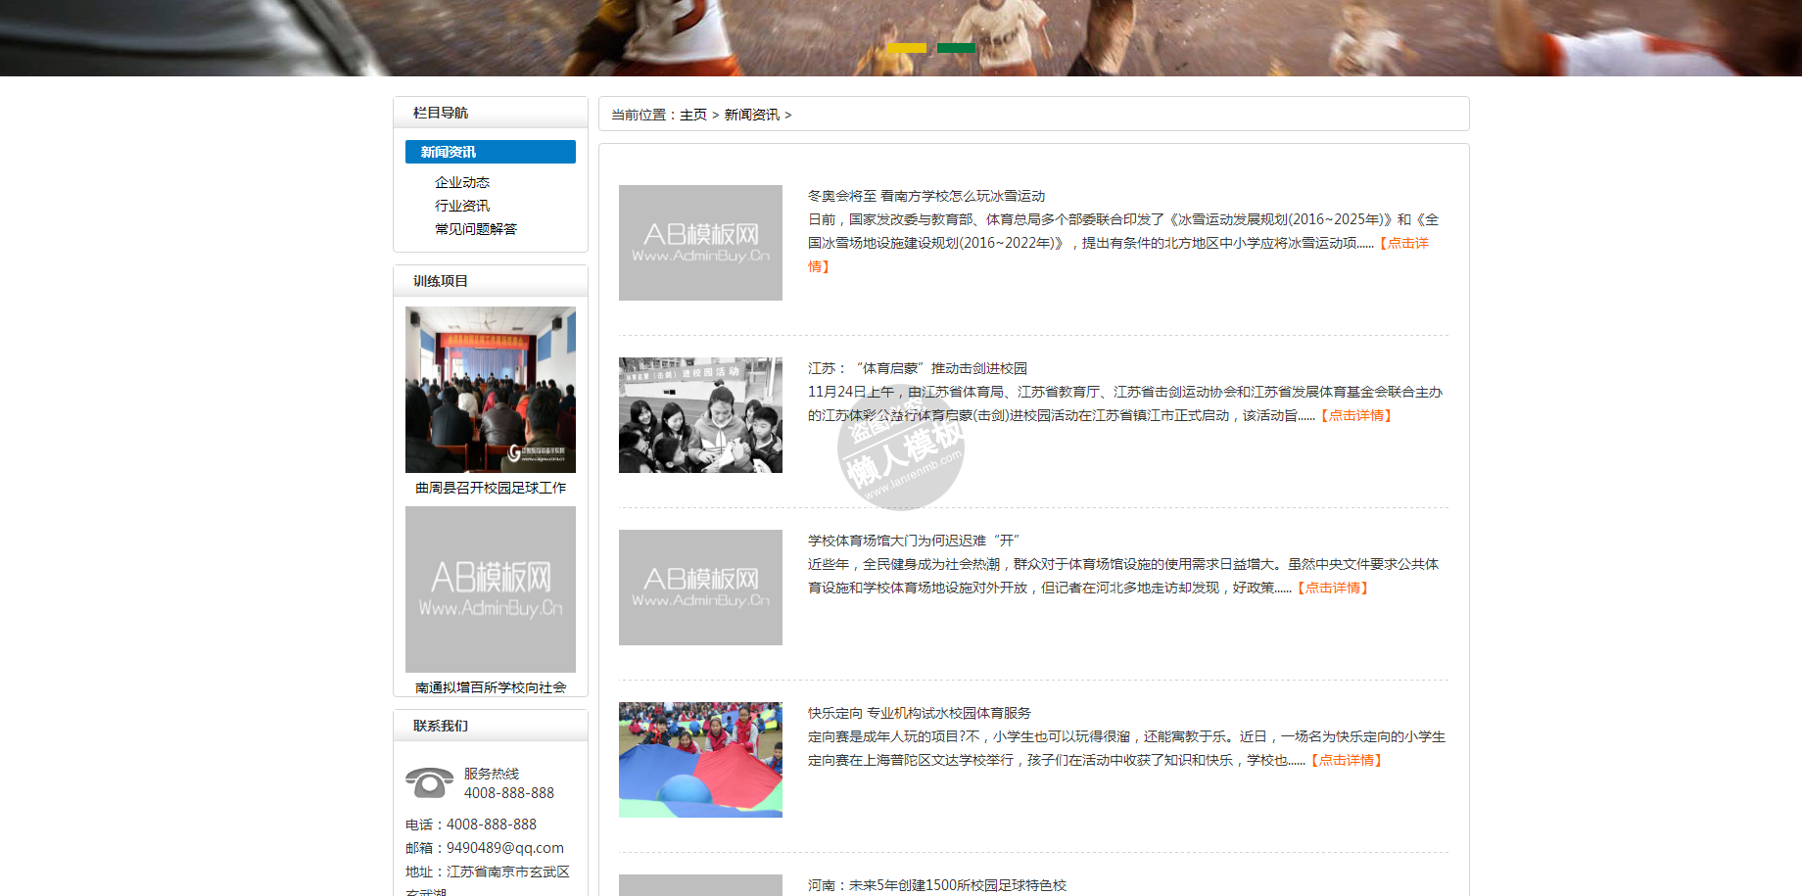Click 点击详情 for the 快乐定向 article

1347,760
